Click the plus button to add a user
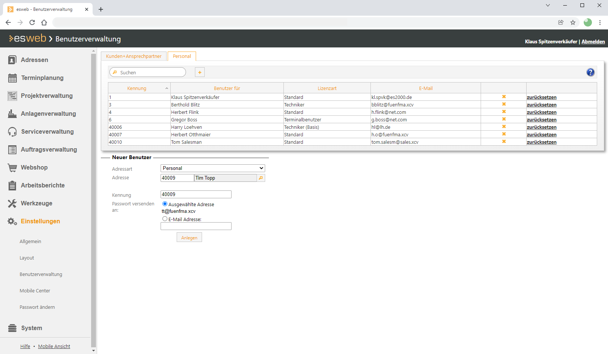608x354 pixels. (200, 72)
